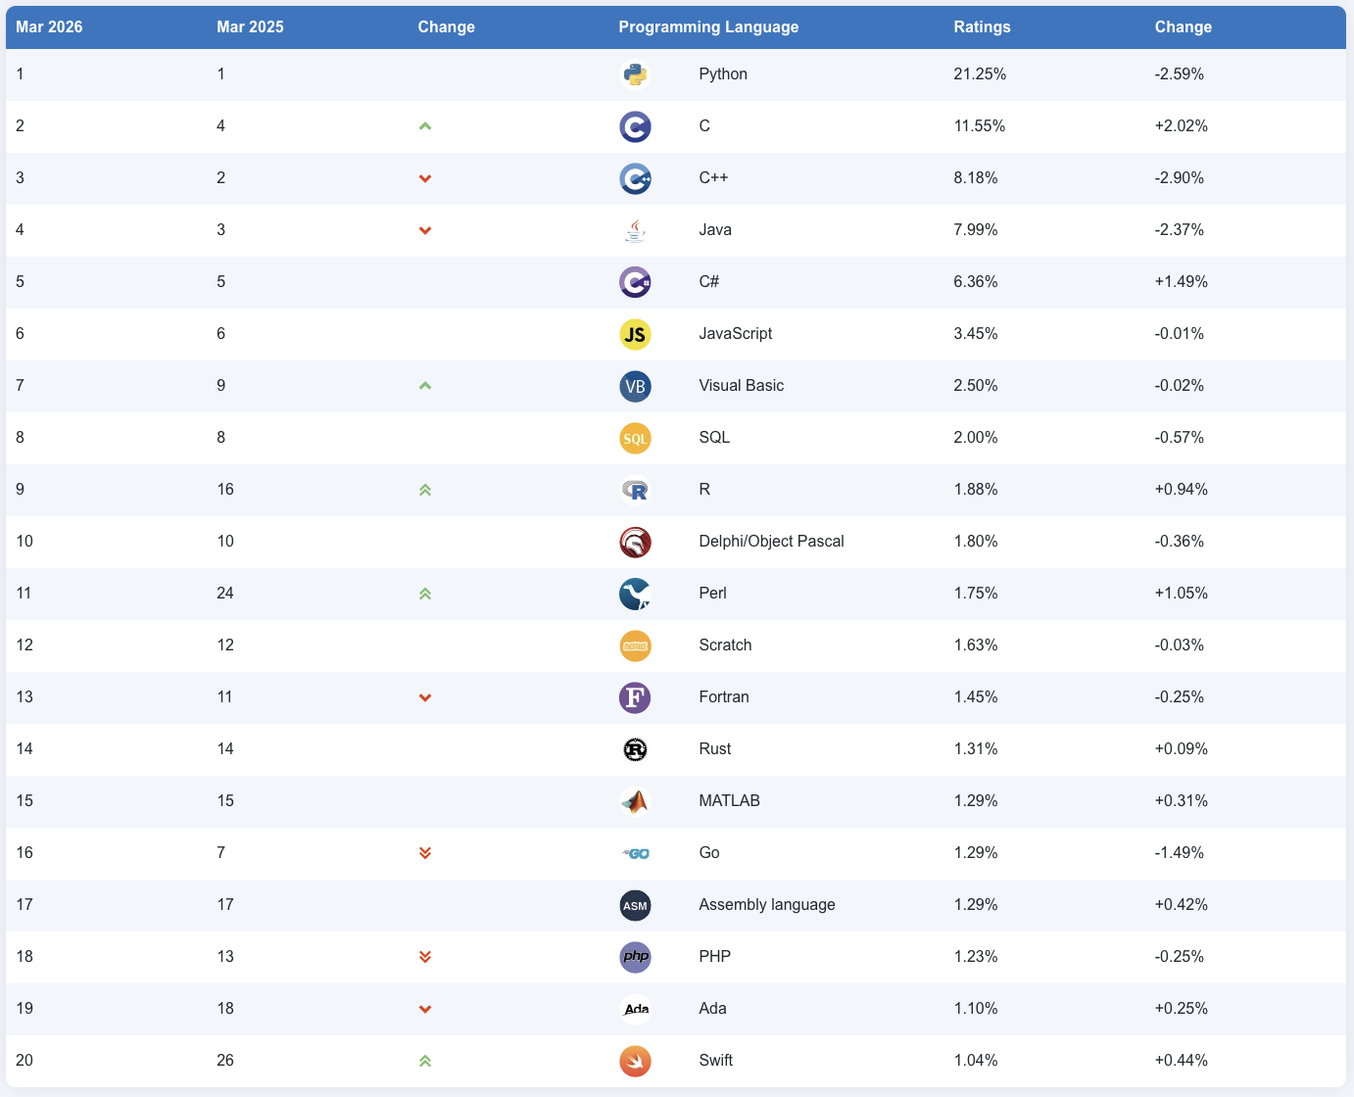
Task: Click the JavaScript JS logo icon
Action: (x=635, y=334)
